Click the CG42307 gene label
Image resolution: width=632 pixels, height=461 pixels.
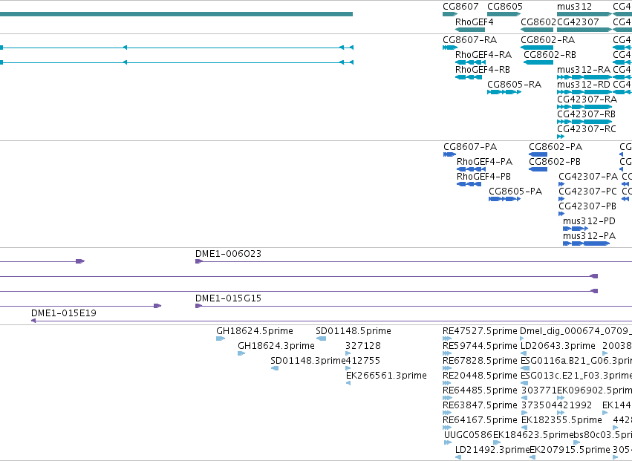tap(578, 22)
